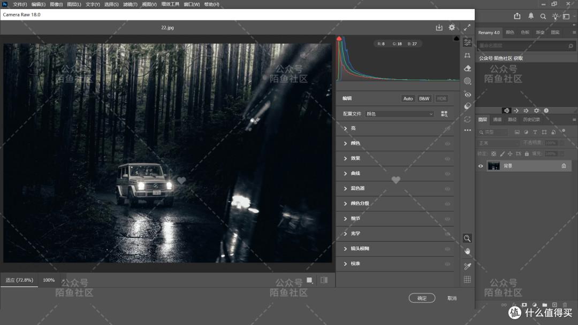Screen dimensions: 578x325
Task: Hide the 背景 layer eye icon
Action: (480, 166)
